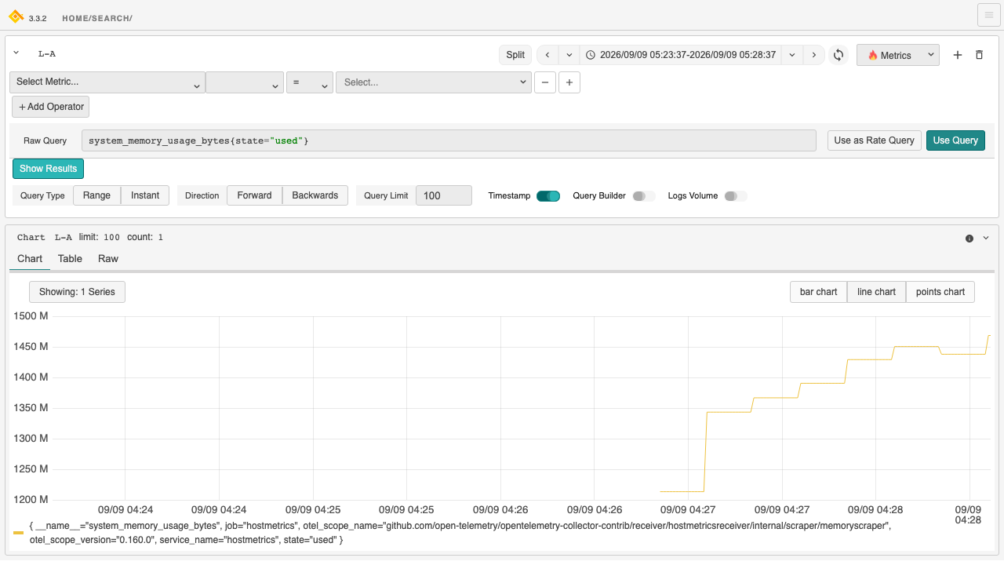Switch to the Raw tab
The width and height of the screenshot is (1004, 565).
click(108, 259)
